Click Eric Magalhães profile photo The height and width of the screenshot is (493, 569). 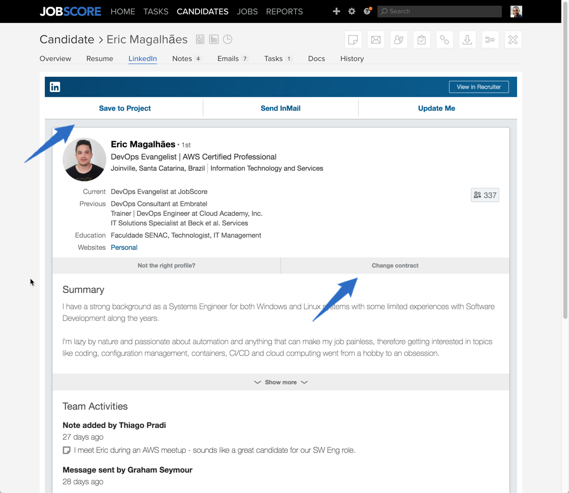84,159
